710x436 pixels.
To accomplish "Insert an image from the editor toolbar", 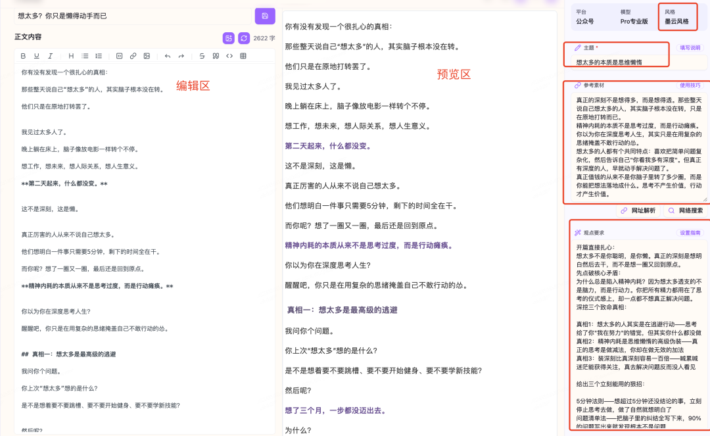I will (146, 56).
